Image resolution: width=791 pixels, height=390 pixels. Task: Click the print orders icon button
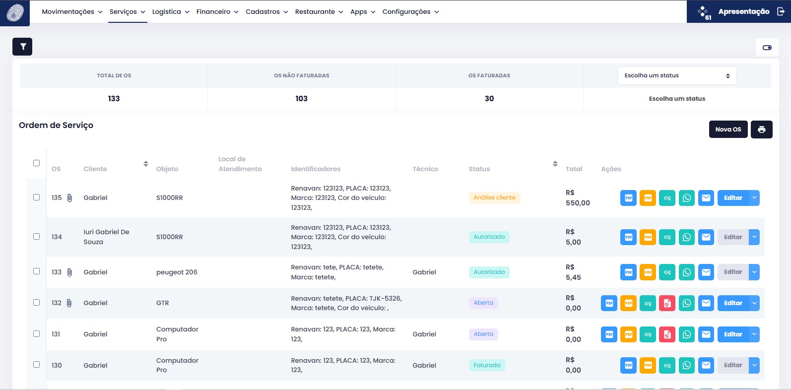pyautogui.click(x=762, y=130)
